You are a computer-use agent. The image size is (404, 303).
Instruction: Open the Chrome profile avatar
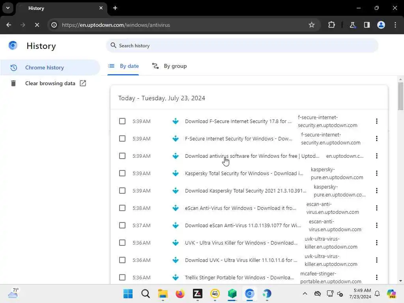pos(381,25)
